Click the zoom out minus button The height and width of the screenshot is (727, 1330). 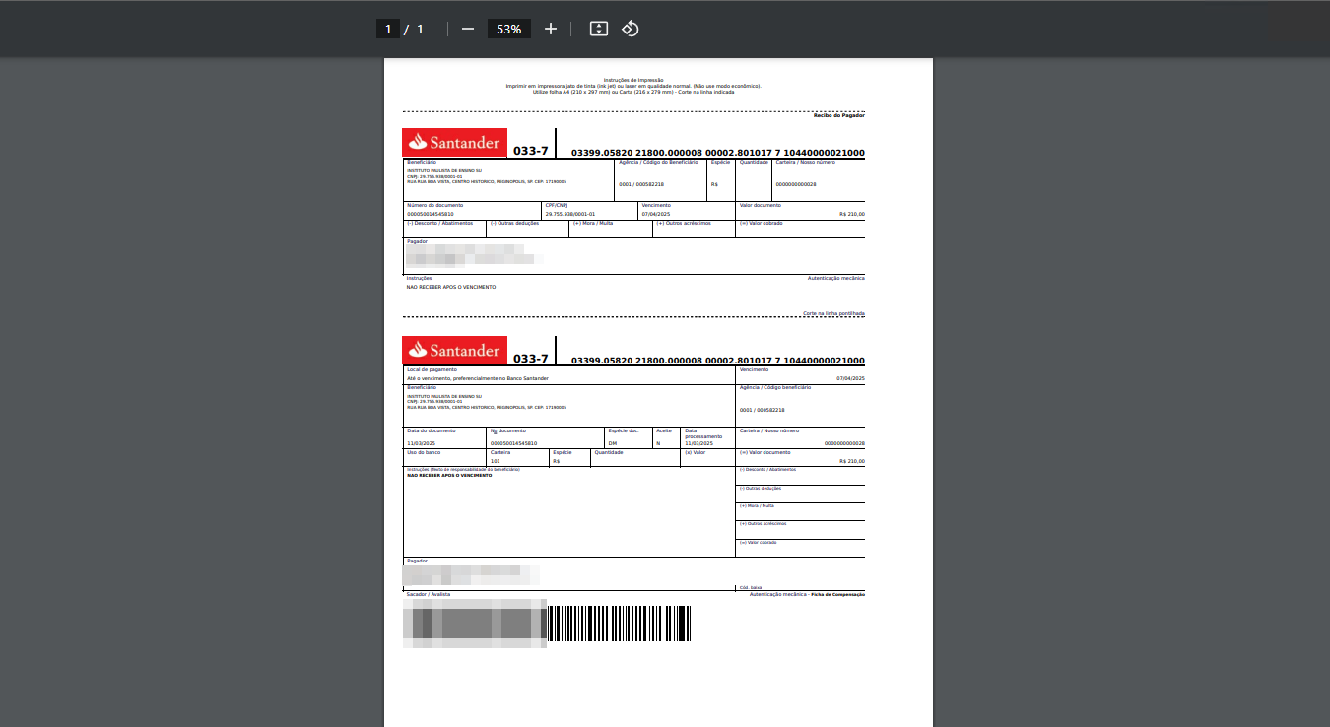point(468,29)
